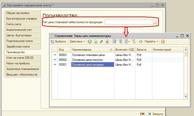Click the filter by current value icon
Viewport: 194px width, 116px height.
tap(120, 41)
